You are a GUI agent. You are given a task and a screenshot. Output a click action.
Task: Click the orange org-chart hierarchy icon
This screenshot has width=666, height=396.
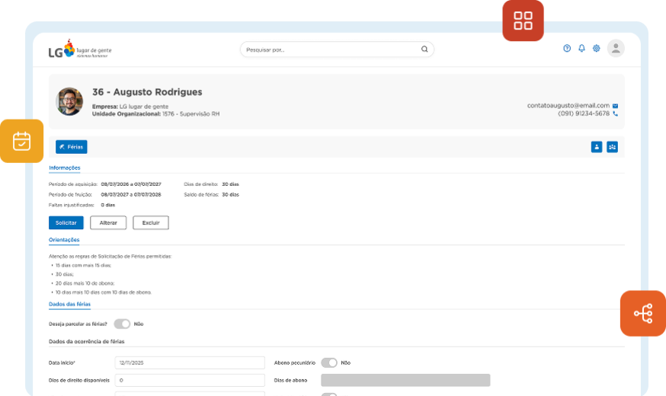(x=642, y=313)
